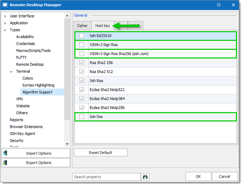Select PuTTY in the tree

(x=22, y=57)
